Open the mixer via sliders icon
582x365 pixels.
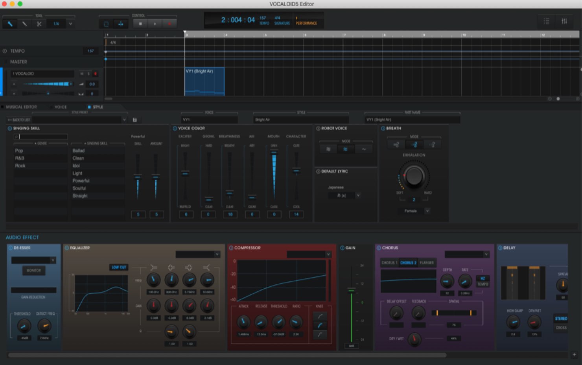coord(564,21)
